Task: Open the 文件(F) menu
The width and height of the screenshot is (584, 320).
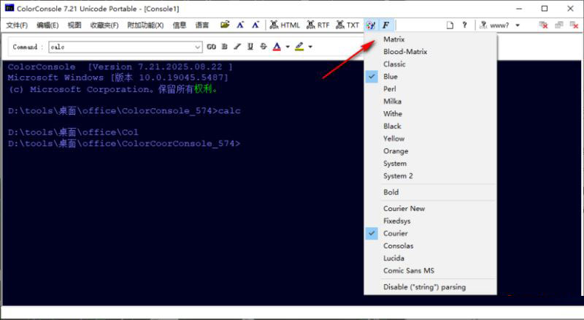Action: point(17,26)
